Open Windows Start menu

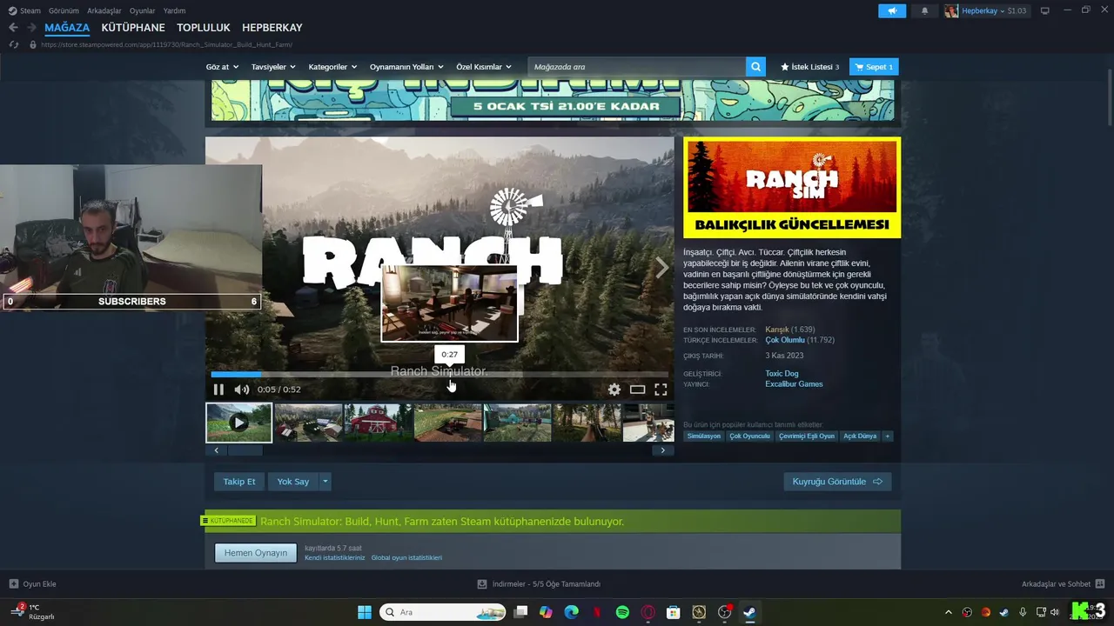click(x=365, y=612)
